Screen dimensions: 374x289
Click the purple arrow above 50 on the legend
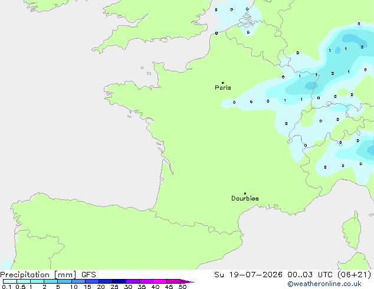pyautogui.click(x=187, y=281)
